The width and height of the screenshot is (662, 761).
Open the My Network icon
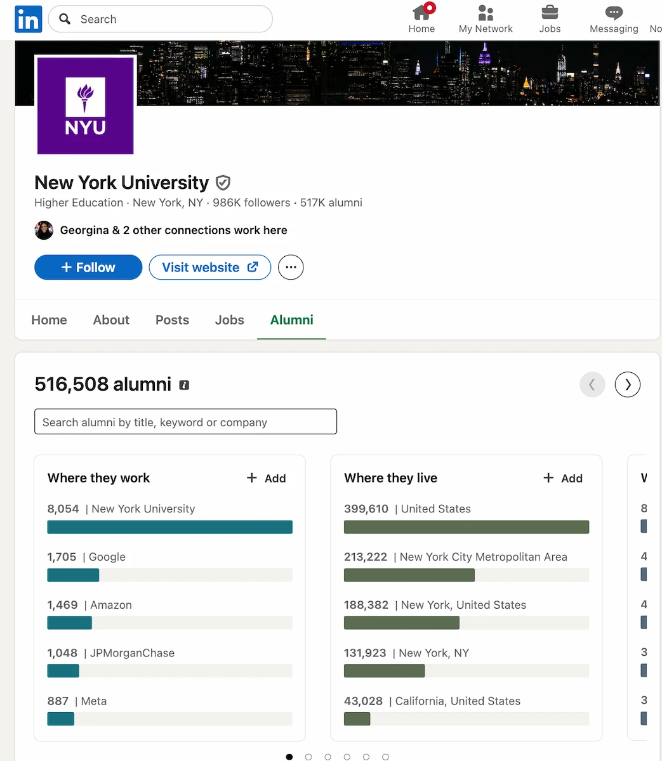486,13
